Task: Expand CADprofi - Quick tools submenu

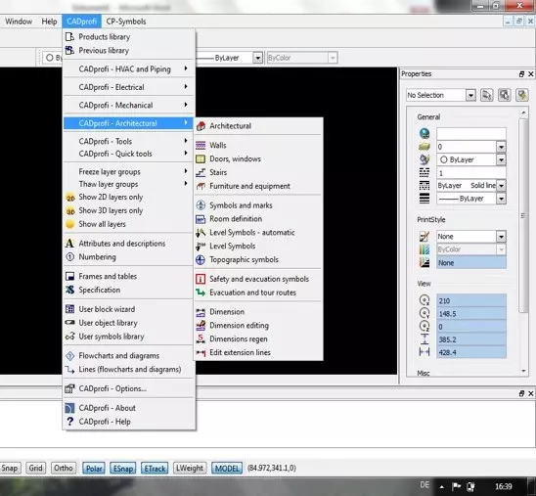Action: [129, 154]
